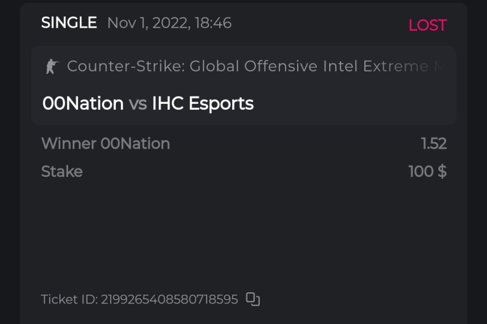Click the 1.52 odds value
This screenshot has height=324, width=487.
433,143
